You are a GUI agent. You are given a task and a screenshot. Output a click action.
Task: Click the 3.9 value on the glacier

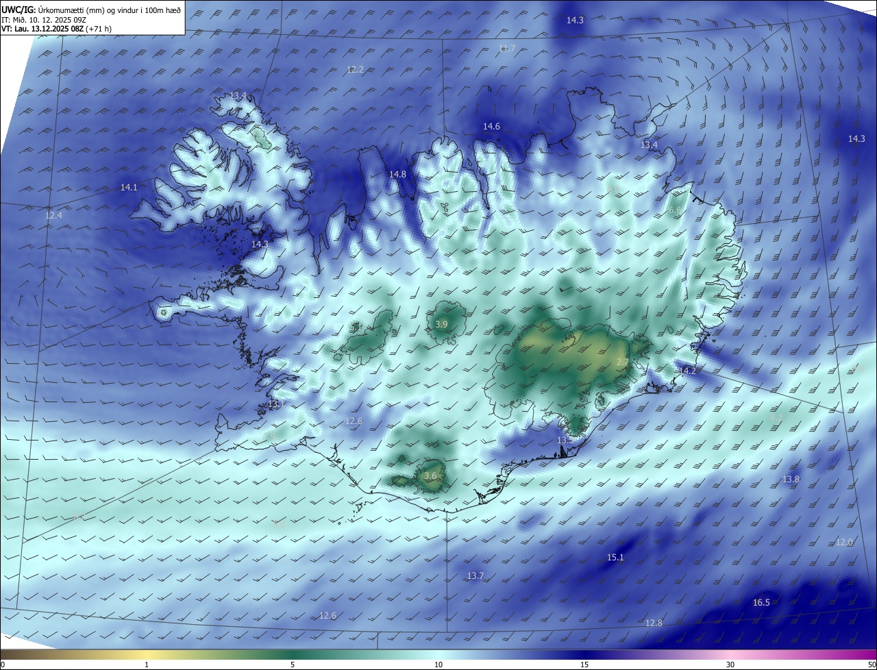point(442,324)
